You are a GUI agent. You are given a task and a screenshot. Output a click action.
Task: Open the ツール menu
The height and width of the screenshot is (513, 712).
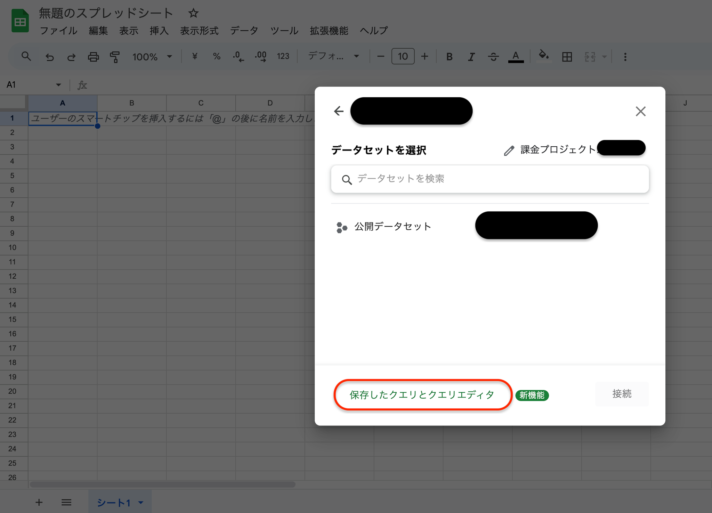(x=284, y=31)
